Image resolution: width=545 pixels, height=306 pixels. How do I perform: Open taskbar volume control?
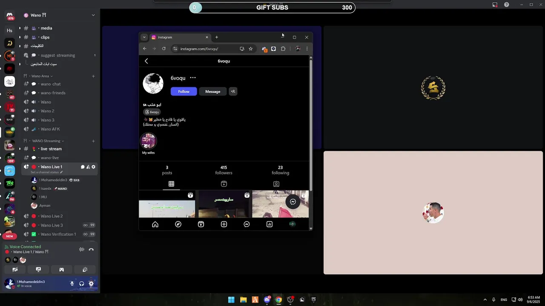pyautogui.click(x=520, y=300)
